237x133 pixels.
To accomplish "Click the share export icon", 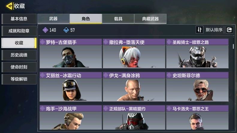I will point(229,30).
